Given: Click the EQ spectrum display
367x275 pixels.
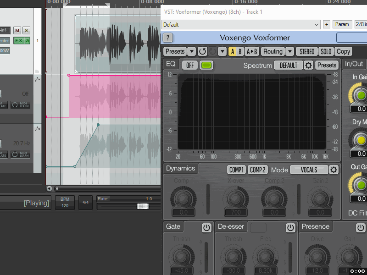Looking at the screenshot, I should click(x=251, y=112).
